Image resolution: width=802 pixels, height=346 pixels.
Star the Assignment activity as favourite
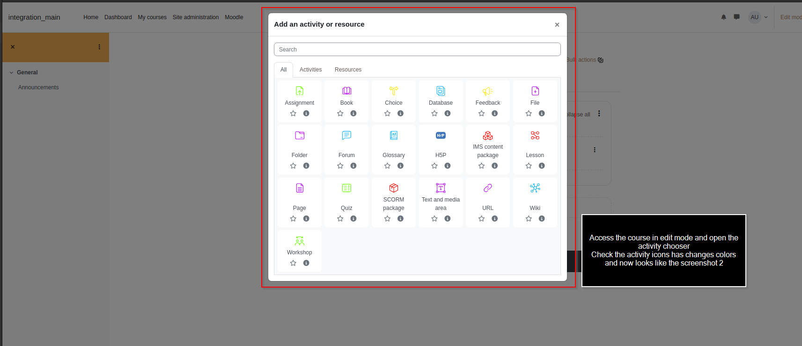tap(293, 114)
